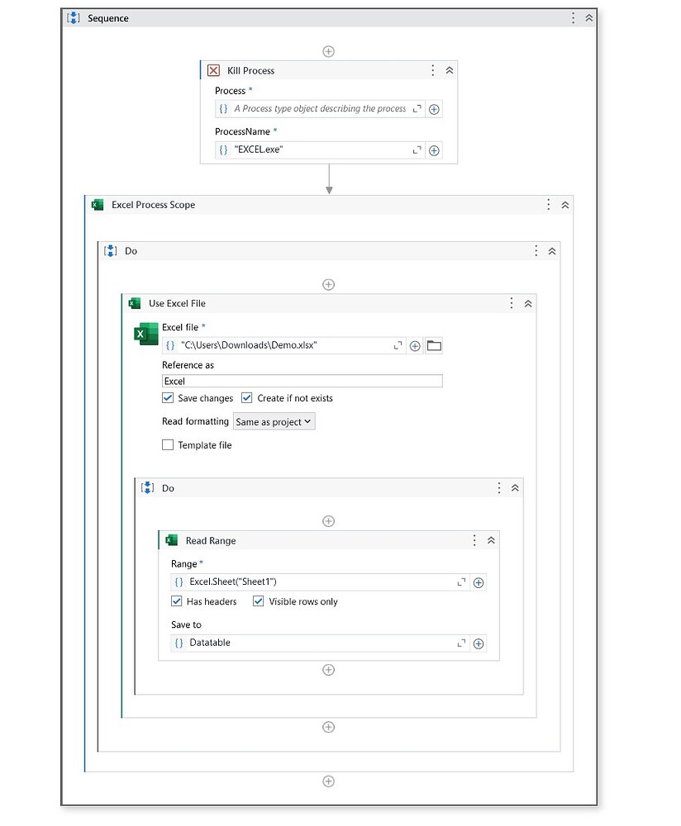The height and width of the screenshot is (826, 681).
Task: Click the red Kill Process icon
Action: 214,70
